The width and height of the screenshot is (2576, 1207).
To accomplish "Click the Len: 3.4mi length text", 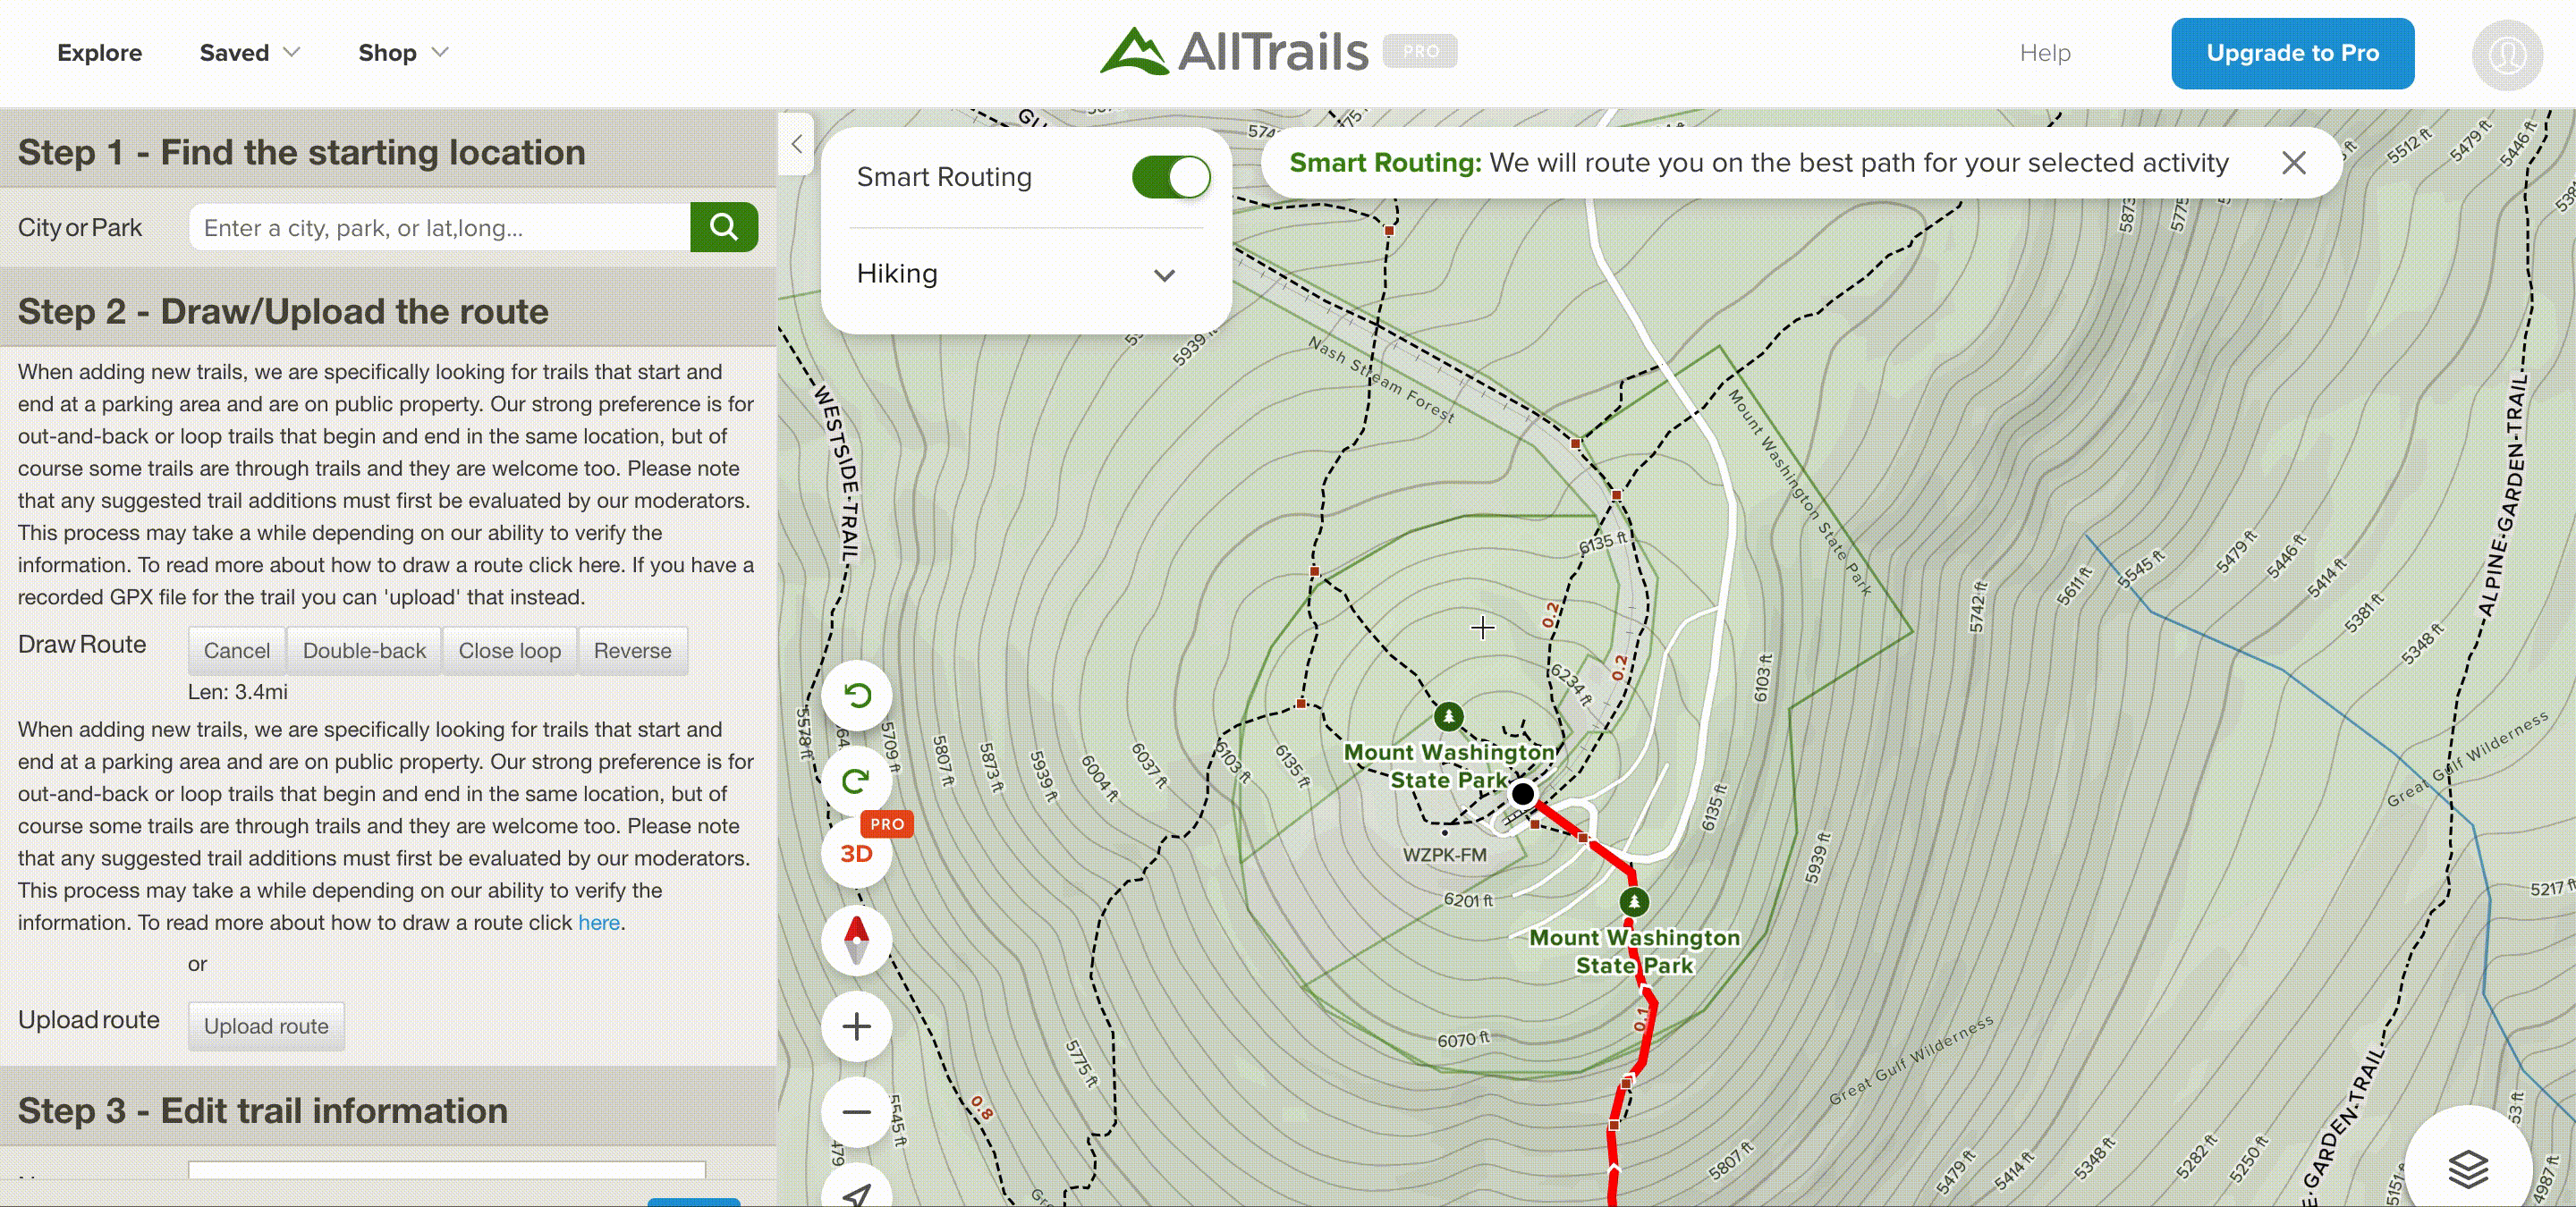I will click(x=238, y=691).
